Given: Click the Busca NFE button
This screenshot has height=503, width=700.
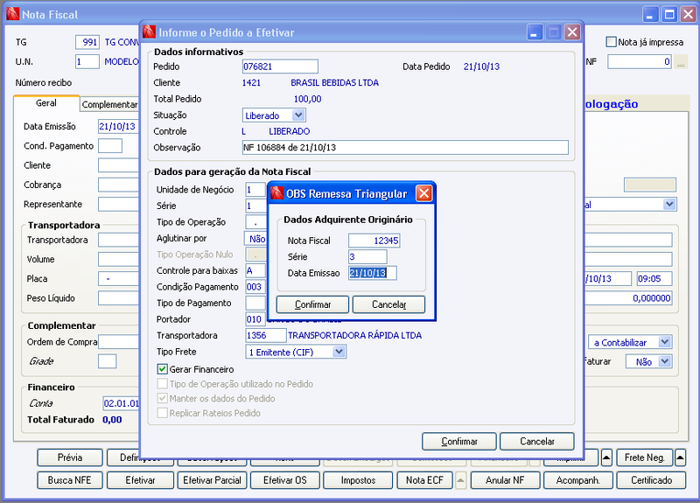Looking at the screenshot, I should 70,480.
